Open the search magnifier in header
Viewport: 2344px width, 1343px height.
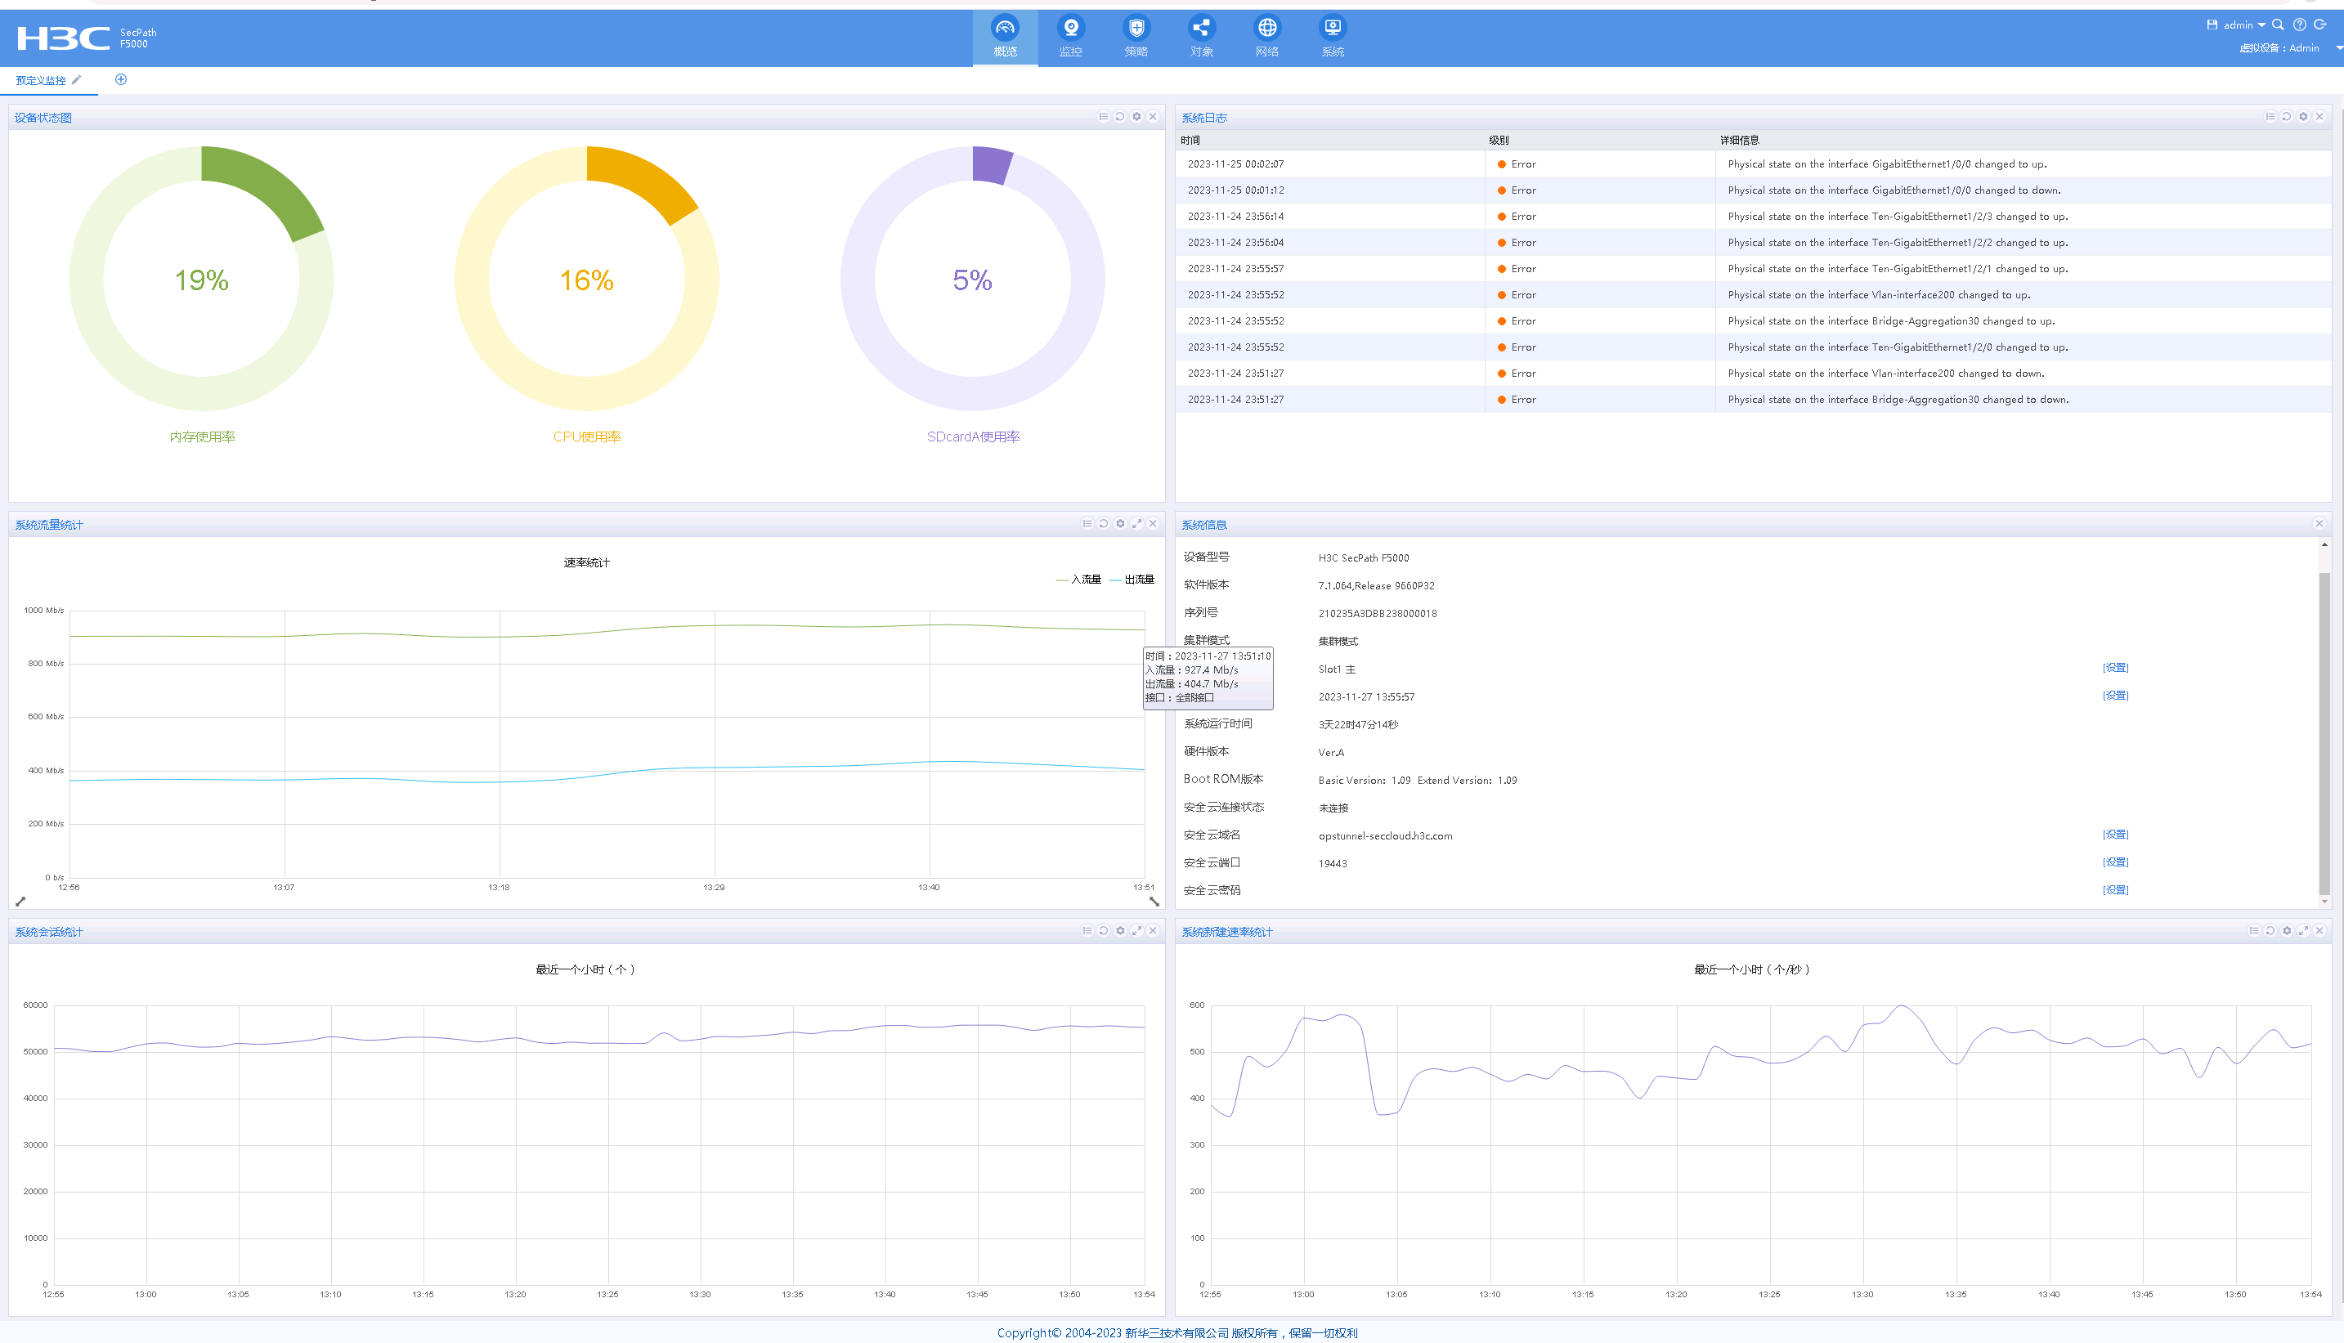2278,25
